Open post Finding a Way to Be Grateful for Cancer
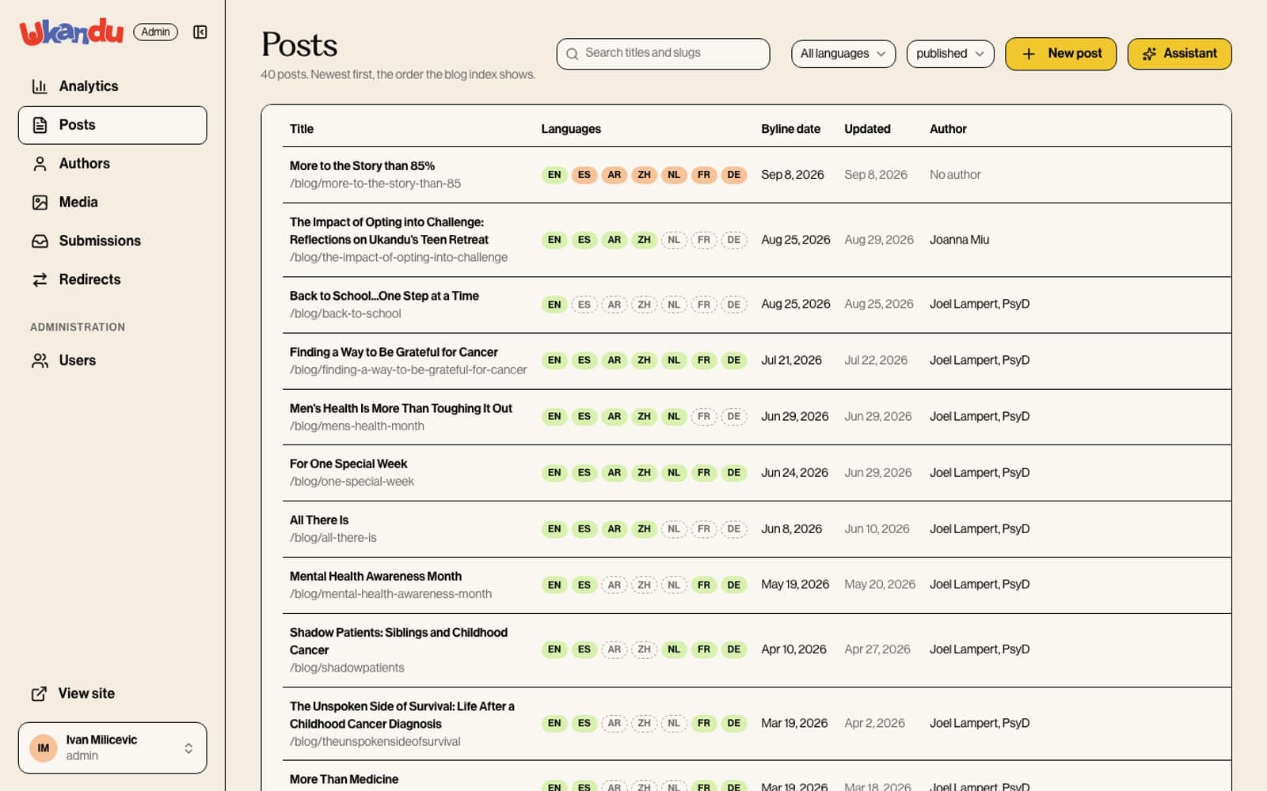This screenshot has height=791, width=1267. (x=394, y=353)
